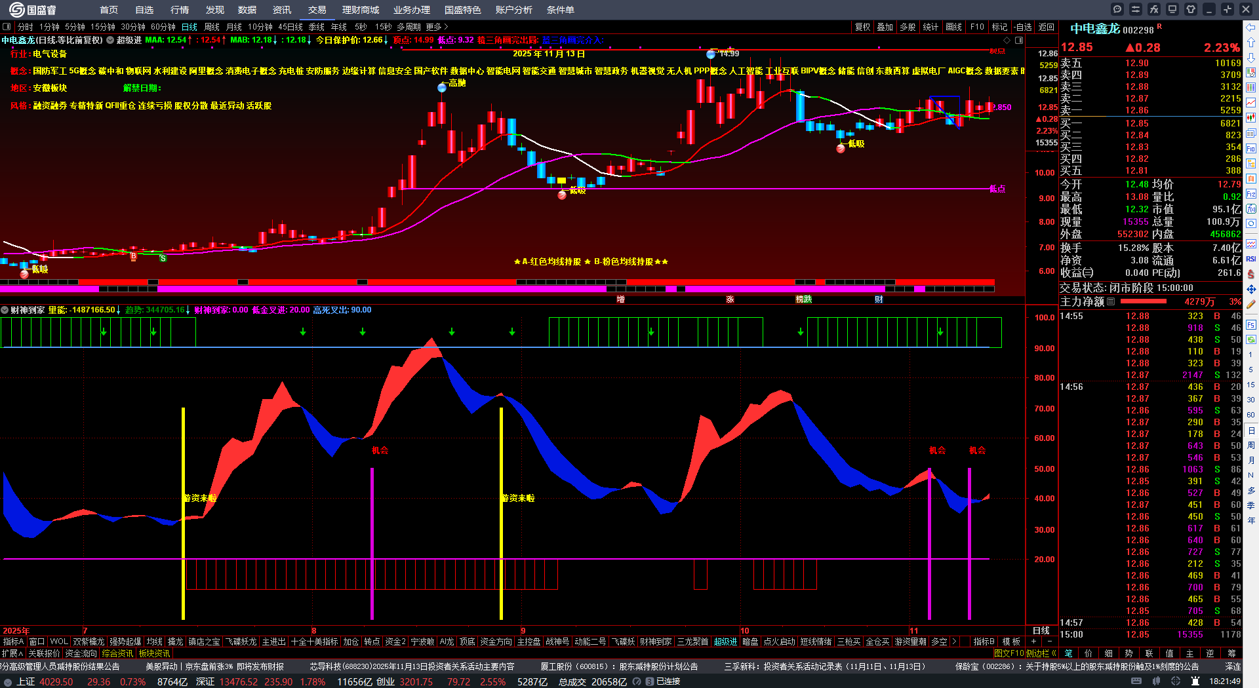1259x688 pixels.
Task: Open the settings sliders icon
Action: [x=1136, y=9]
